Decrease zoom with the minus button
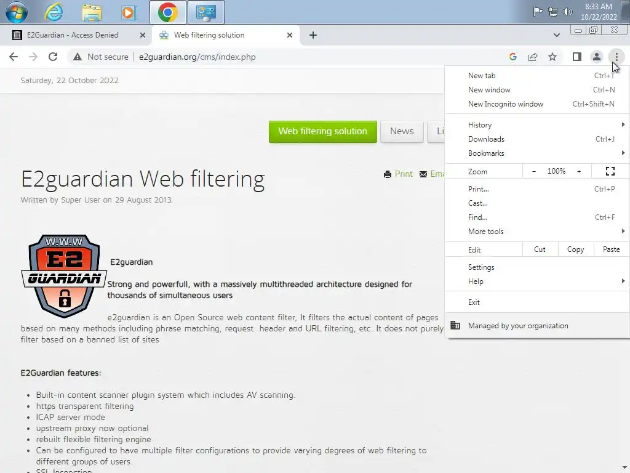This screenshot has height=473, width=630. 534,171
